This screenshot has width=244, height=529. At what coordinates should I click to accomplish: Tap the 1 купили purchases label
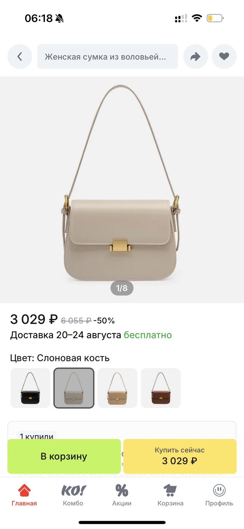tap(37, 436)
